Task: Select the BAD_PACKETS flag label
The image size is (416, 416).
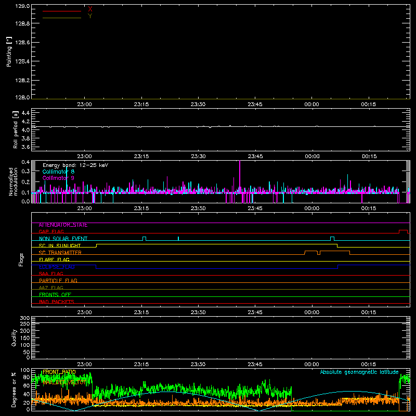Action: point(57,302)
